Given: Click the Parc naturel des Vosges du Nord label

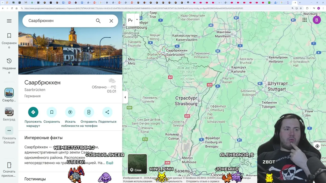Looking at the screenshot, I should click(187, 77).
